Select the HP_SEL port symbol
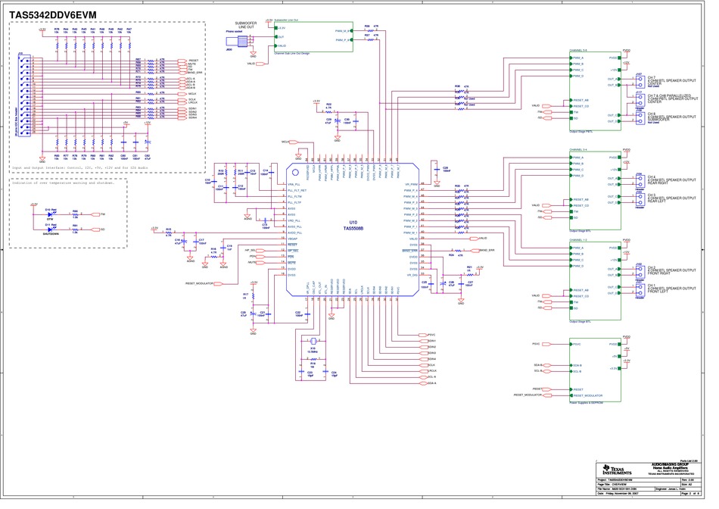The height and width of the screenshot is (509, 719). [260, 251]
